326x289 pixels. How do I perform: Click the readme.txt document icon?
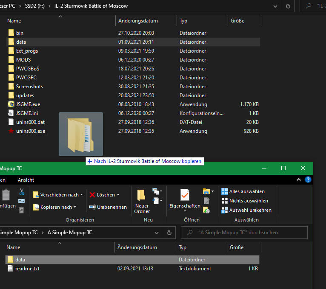point(10,268)
